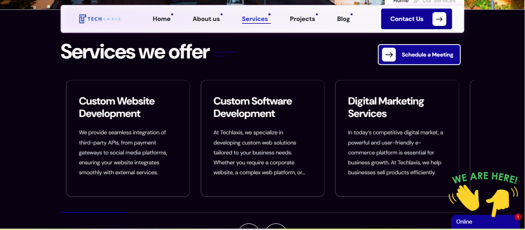Click the Techlaxis logo in the navbar
Viewport: 525px width, 230px height.
[x=99, y=19]
